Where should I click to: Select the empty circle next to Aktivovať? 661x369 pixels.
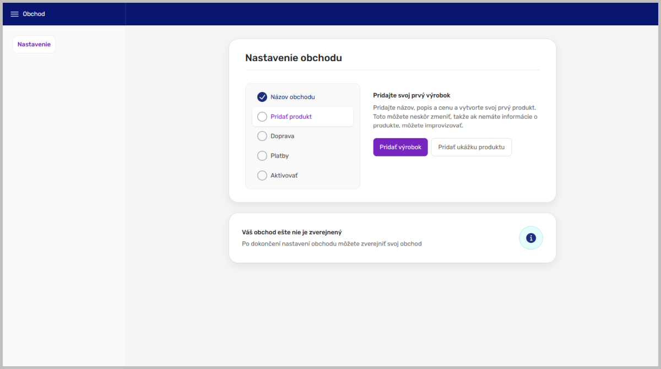coord(262,176)
